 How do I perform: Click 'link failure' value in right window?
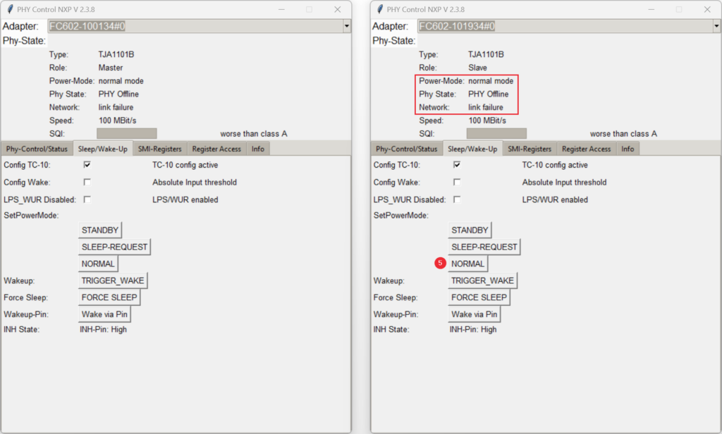485,107
